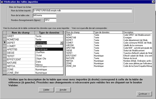Choose Date in the dropdown list
Viewport: 156px width, 99px height.
[49, 62]
